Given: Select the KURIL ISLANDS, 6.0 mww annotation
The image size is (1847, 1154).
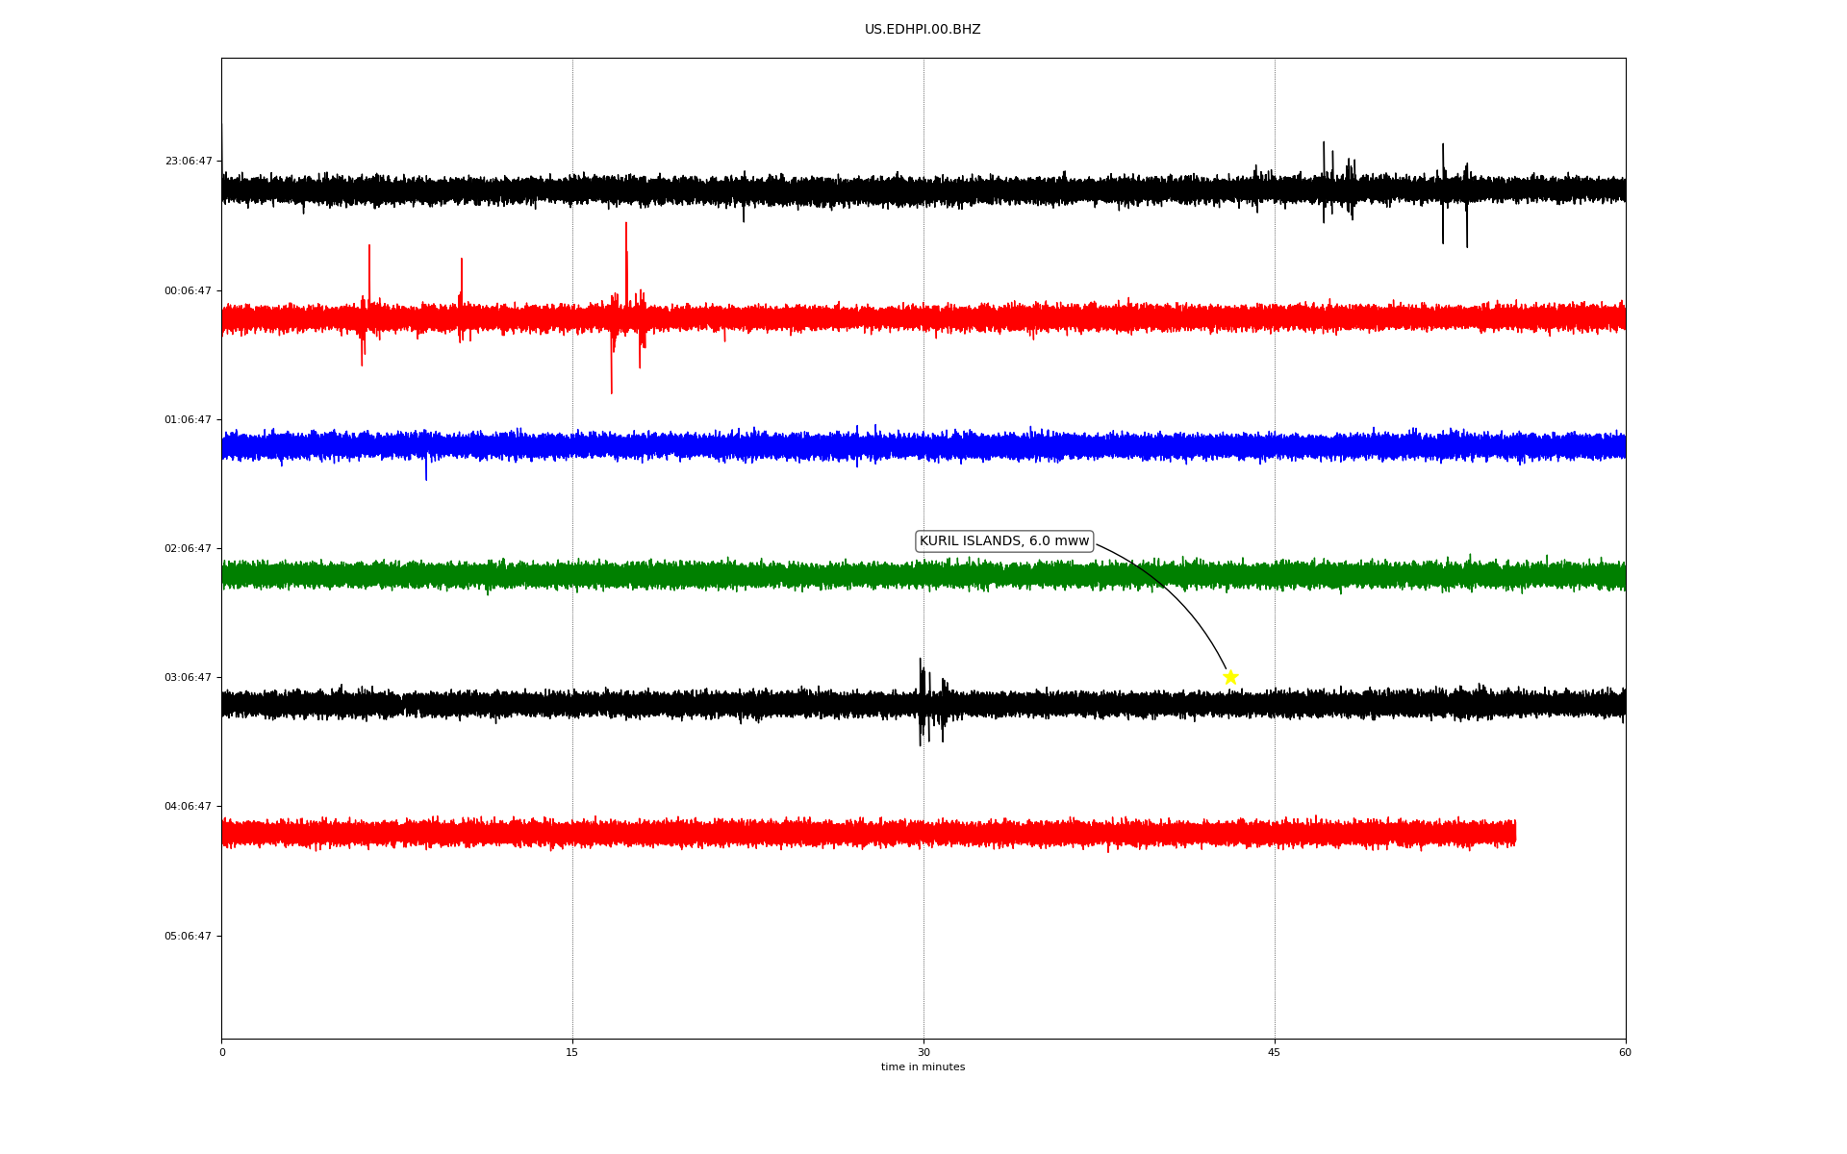Looking at the screenshot, I should click(1004, 541).
